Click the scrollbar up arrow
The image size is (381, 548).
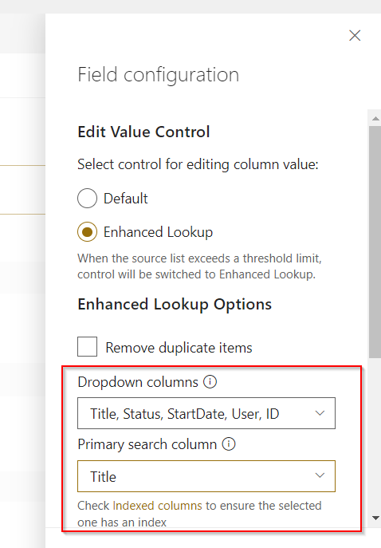(375, 119)
